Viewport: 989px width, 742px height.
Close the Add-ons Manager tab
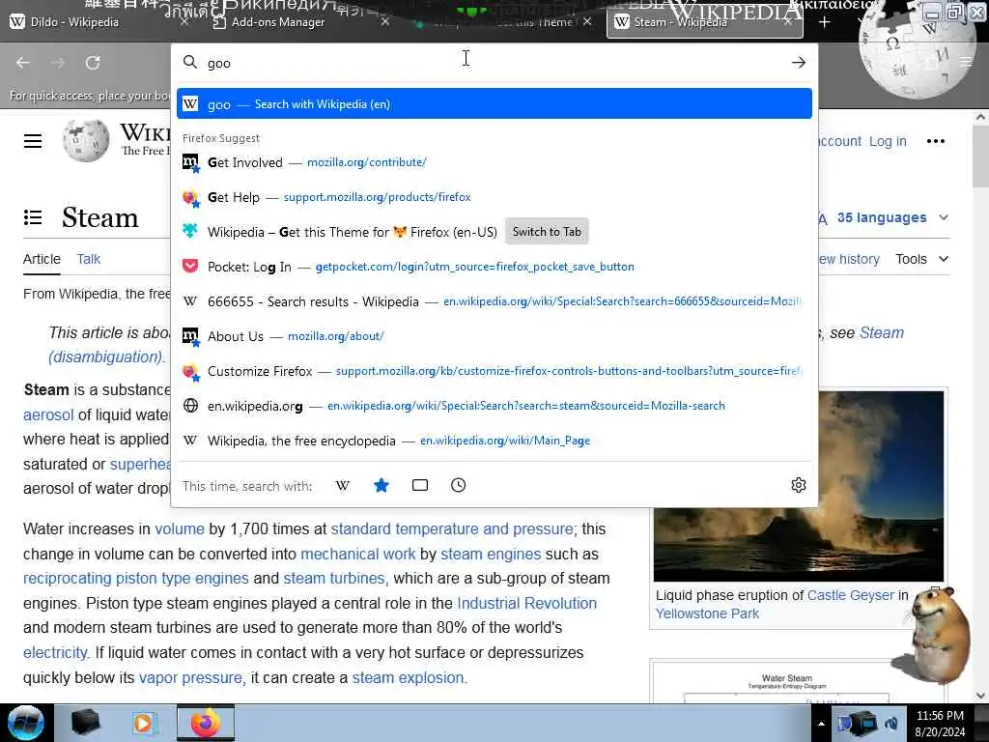pos(385,22)
